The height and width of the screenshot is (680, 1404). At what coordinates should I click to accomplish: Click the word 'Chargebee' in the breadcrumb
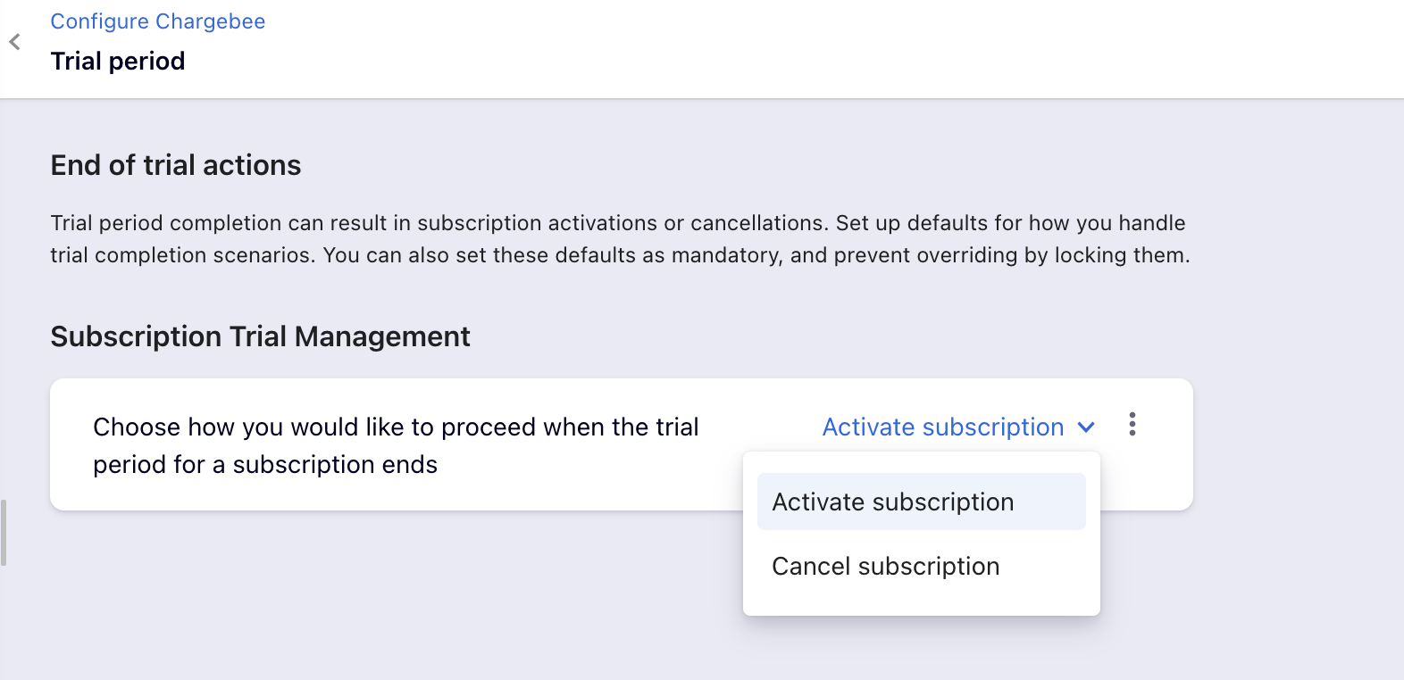(210, 21)
